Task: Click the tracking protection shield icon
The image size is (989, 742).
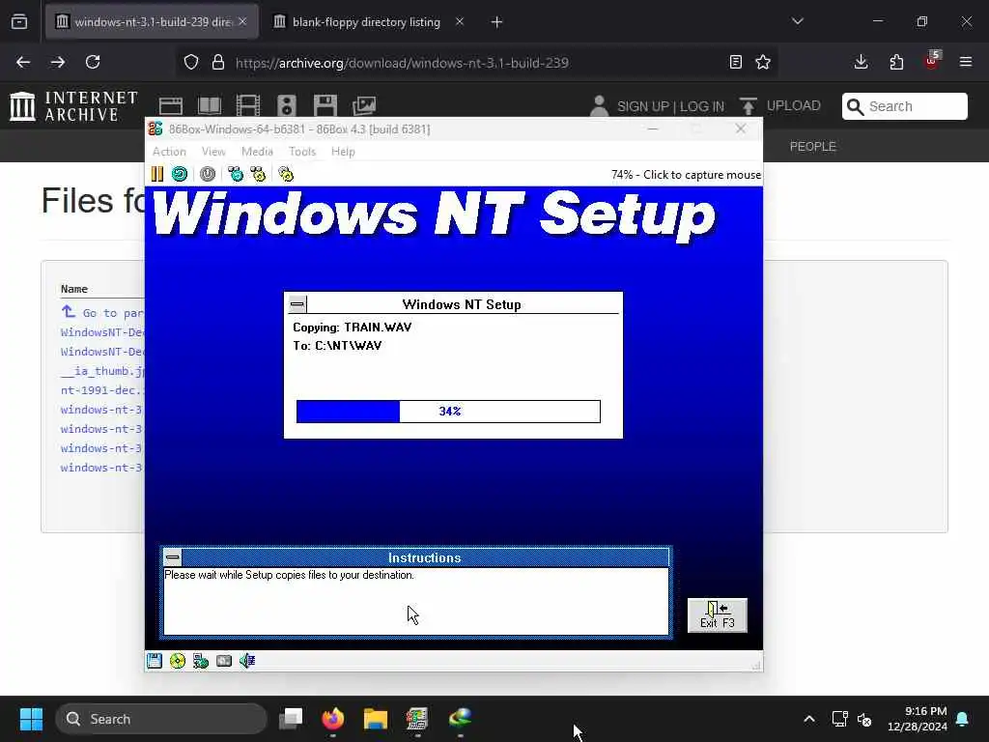Action: 191,62
